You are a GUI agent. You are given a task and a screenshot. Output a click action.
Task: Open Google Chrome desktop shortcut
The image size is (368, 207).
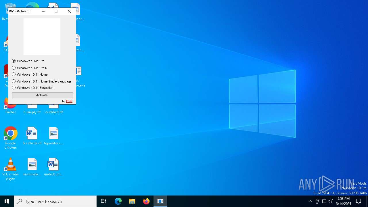(10, 138)
